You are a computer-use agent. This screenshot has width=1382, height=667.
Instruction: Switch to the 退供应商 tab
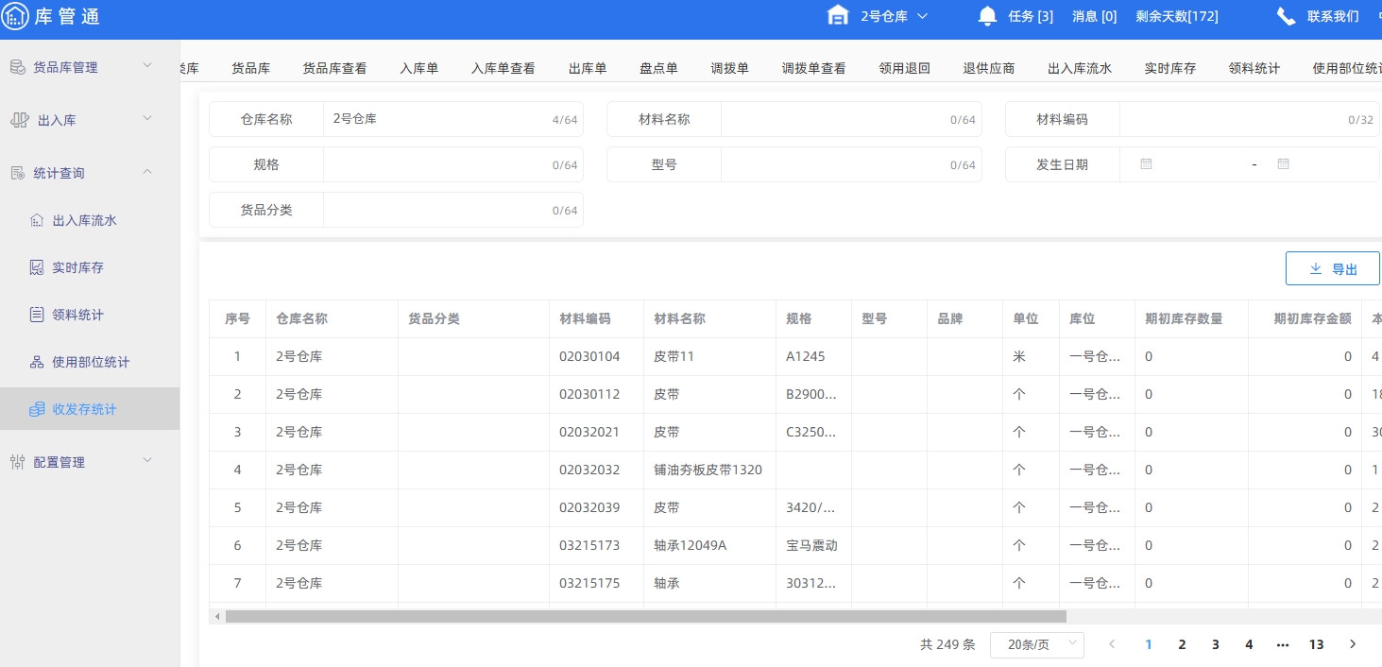tap(989, 68)
